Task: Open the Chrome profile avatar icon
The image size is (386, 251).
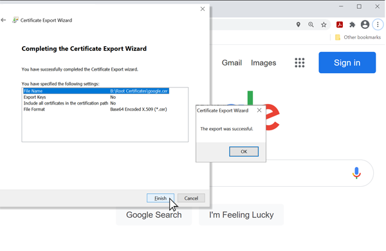Action: pyautogui.click(x=365, y=24)
